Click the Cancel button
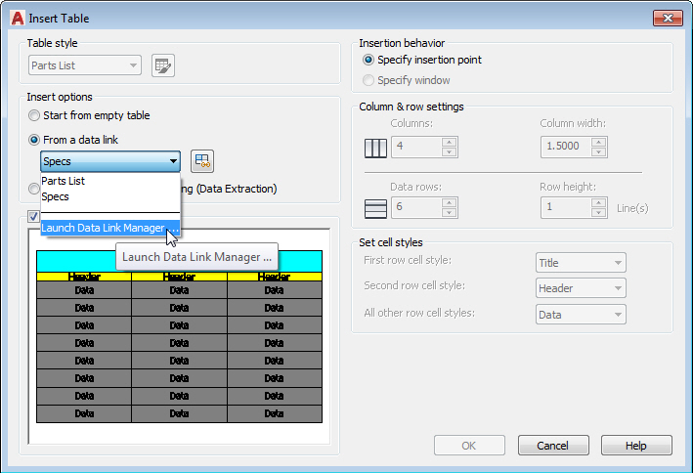Image resolution: width=693 pixels, height=473 pixels. [x=553, y=446]
